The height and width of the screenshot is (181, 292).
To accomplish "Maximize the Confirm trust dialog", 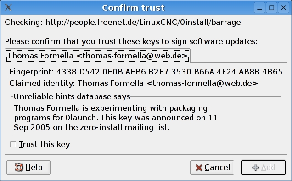I will [271, 8].
